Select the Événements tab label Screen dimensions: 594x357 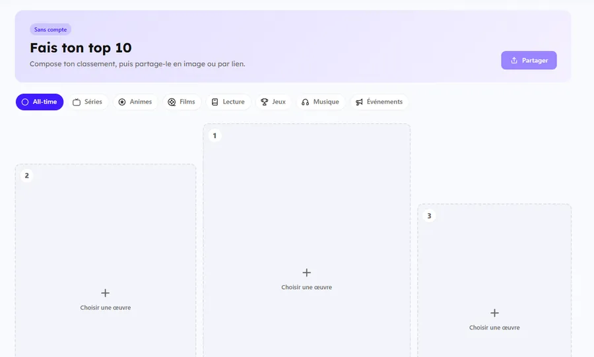tap(385, 102)
